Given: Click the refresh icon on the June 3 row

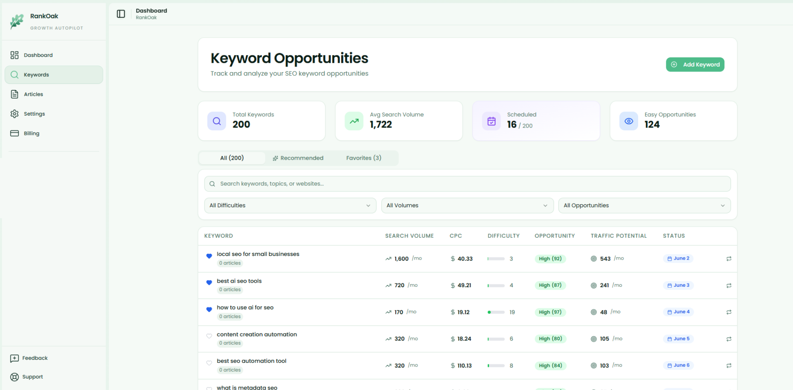Looking at the screenshot, I should [x=729, y=286].
